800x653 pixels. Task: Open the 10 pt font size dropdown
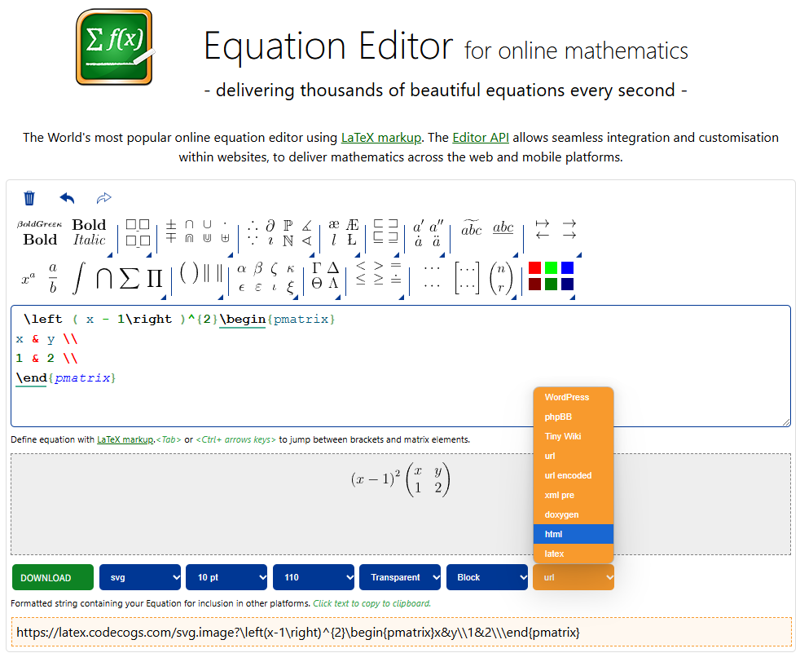point(226,577)
